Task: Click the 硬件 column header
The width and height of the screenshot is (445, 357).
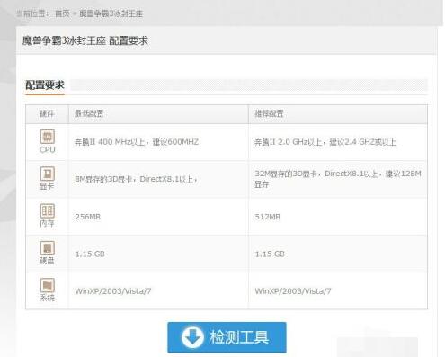Action: [47, 113]
